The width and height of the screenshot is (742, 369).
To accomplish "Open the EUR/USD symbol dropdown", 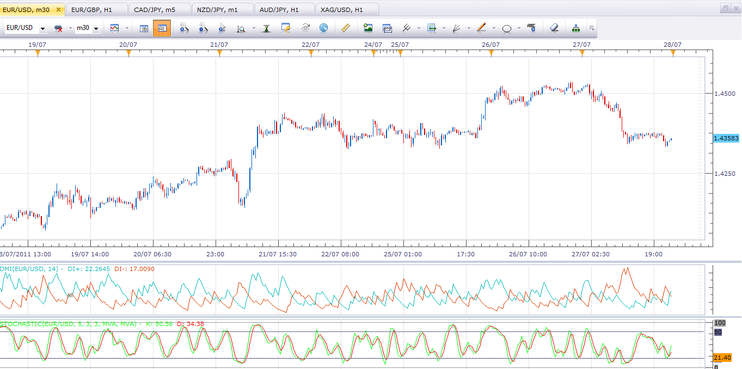I will click(x=42, y=28).
